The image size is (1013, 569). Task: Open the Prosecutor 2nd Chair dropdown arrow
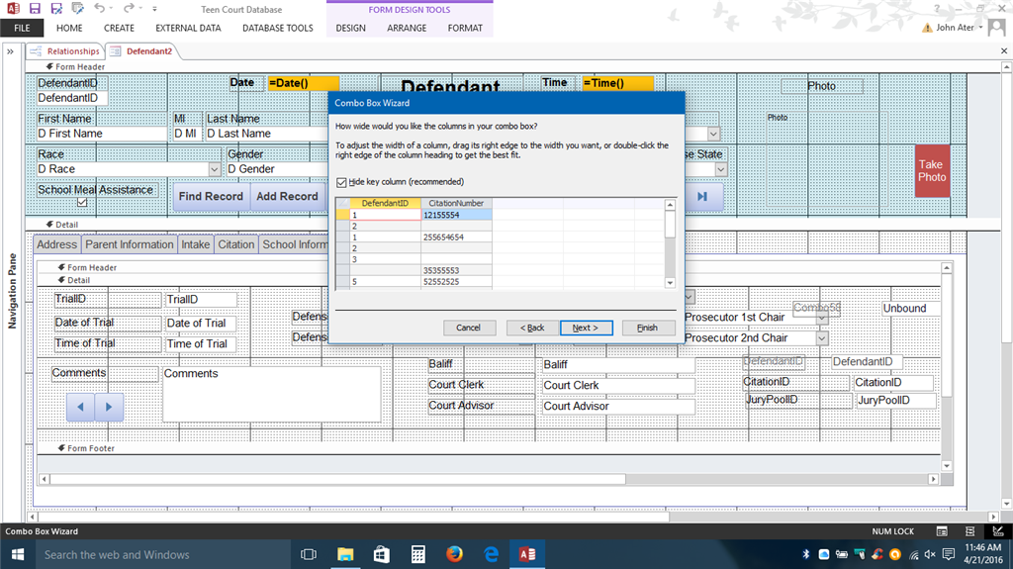pyautogui.click(x=822, y=338)
